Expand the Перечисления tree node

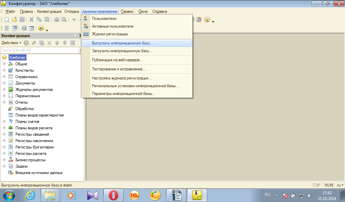[4, 96]
